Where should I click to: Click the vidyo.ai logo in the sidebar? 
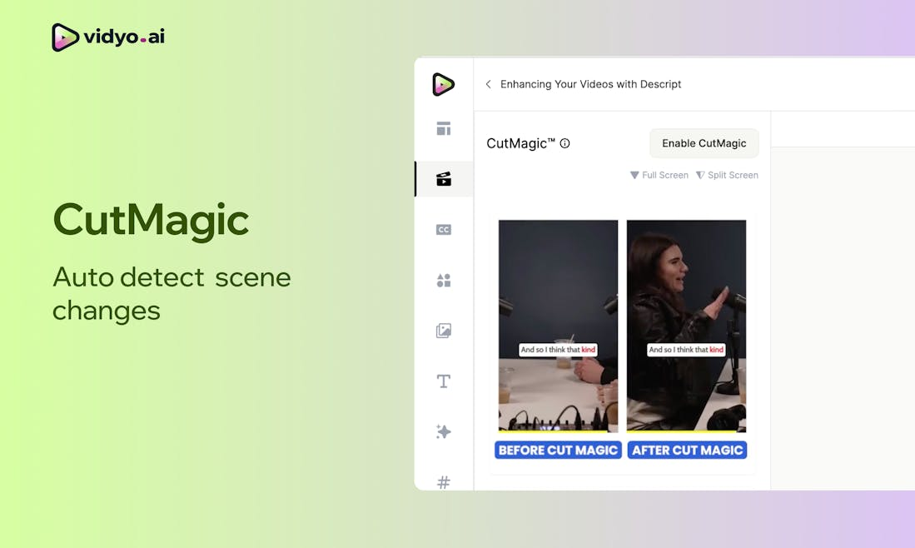[x=444, y=85]
